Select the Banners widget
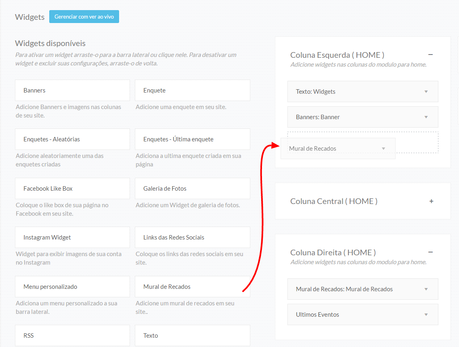This screenshot has height=347, width=459. coord(72,90)
